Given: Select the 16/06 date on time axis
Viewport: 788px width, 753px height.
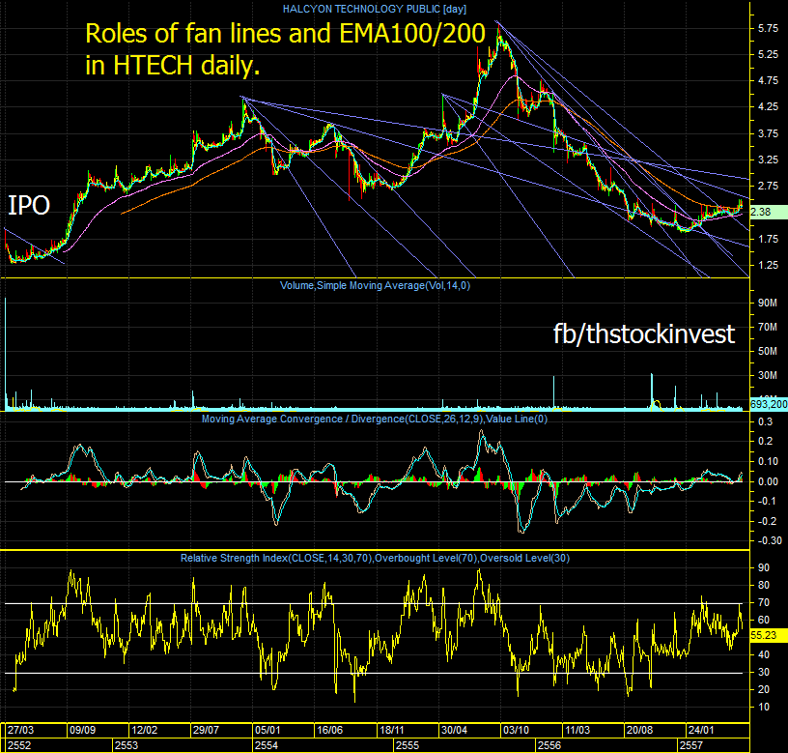Looking at the screenshot, I should pyautogui.click(x=329, y=730).
